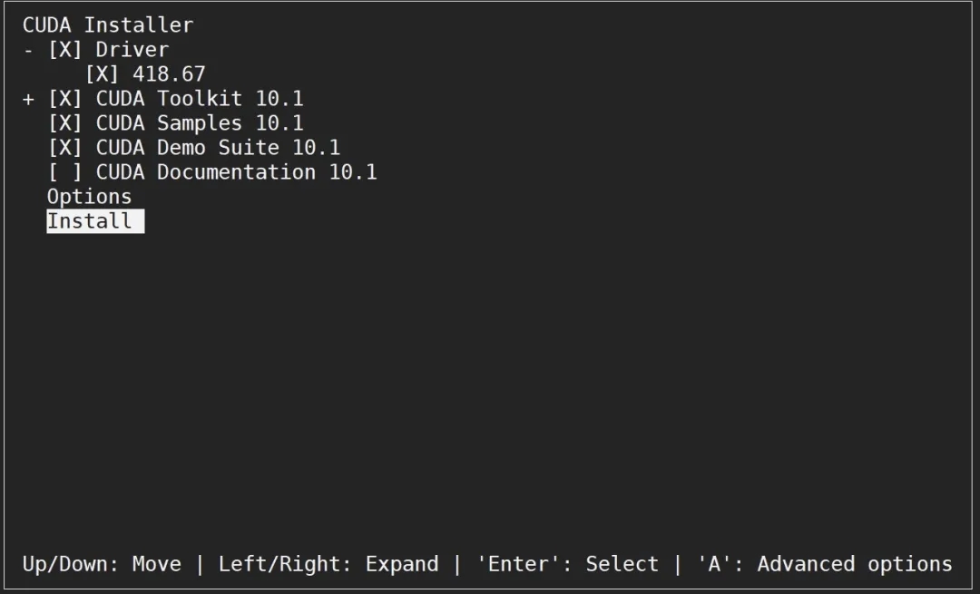Enable the CUDA Documentation 10.1 checkbox
Screen dimensions: 980x594
point(65,172)
